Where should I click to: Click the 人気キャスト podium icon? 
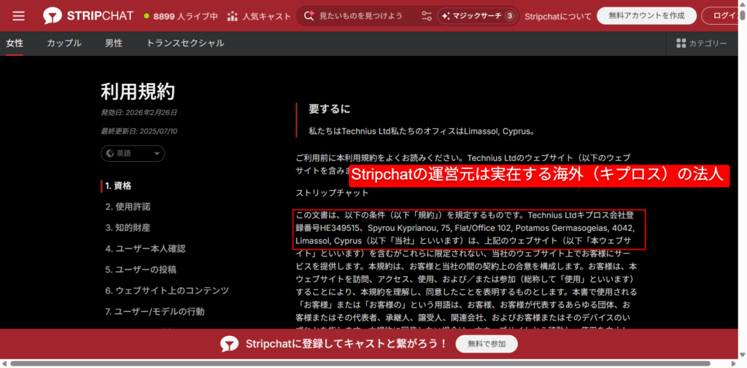pyautogui.click(x=233, y=16)
